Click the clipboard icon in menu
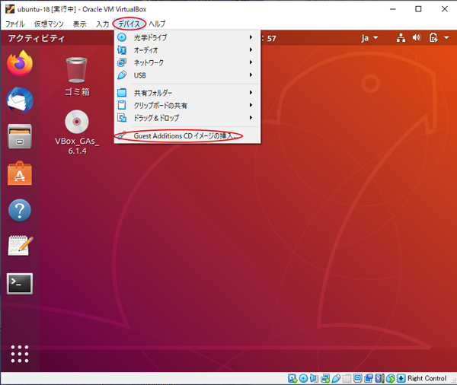Viewport: 457px width, 385px height. (x=122, y=105)
